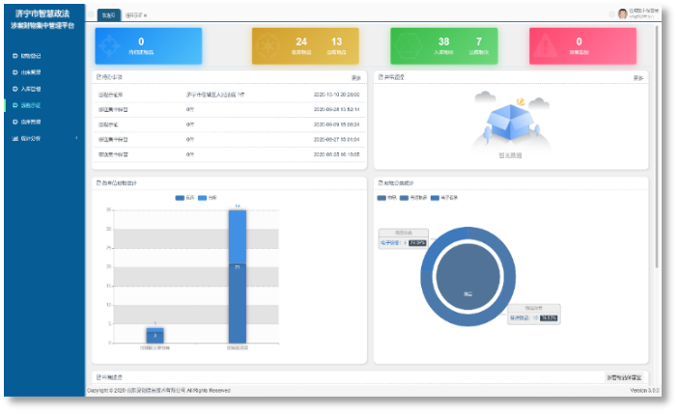Click 更多 link in the to-do list panel
The height and width of the screenshot is (414, 679).
[x=355, y=77]
